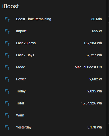Click the 60 Min boost value
109x136 pixels.
point(97,19)
